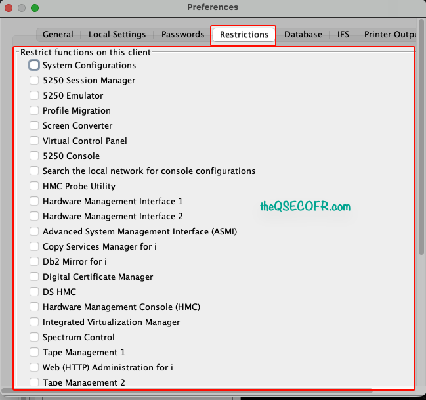Select the Screen Converter checkbox
The image size is (426, 400).
(34, 125)
